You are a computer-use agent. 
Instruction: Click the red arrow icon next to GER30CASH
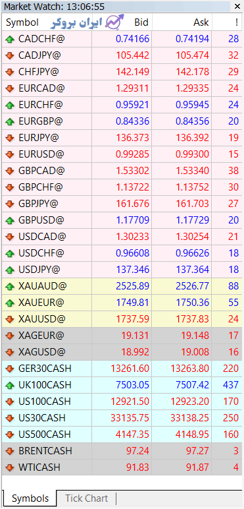coord(10,369)
